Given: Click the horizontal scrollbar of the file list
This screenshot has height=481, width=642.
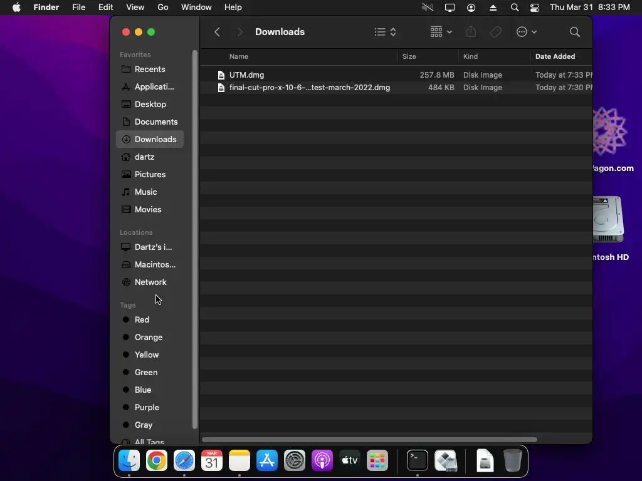Looking at the screenshot, I should (369, 440).
